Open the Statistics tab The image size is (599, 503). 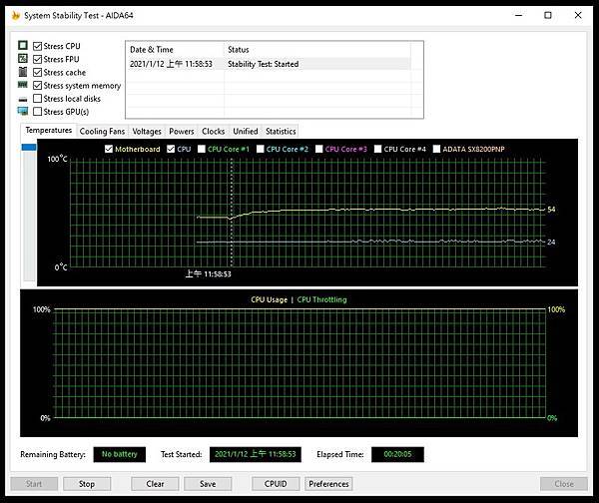(x=281, y=131)
